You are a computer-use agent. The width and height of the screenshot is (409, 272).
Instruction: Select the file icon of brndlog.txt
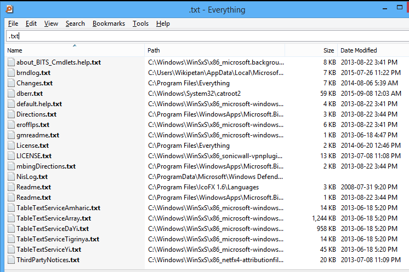[x=11, y=73]
